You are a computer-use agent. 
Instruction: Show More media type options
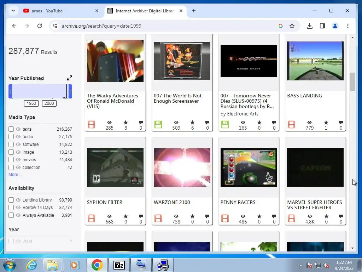coord(15,175)
